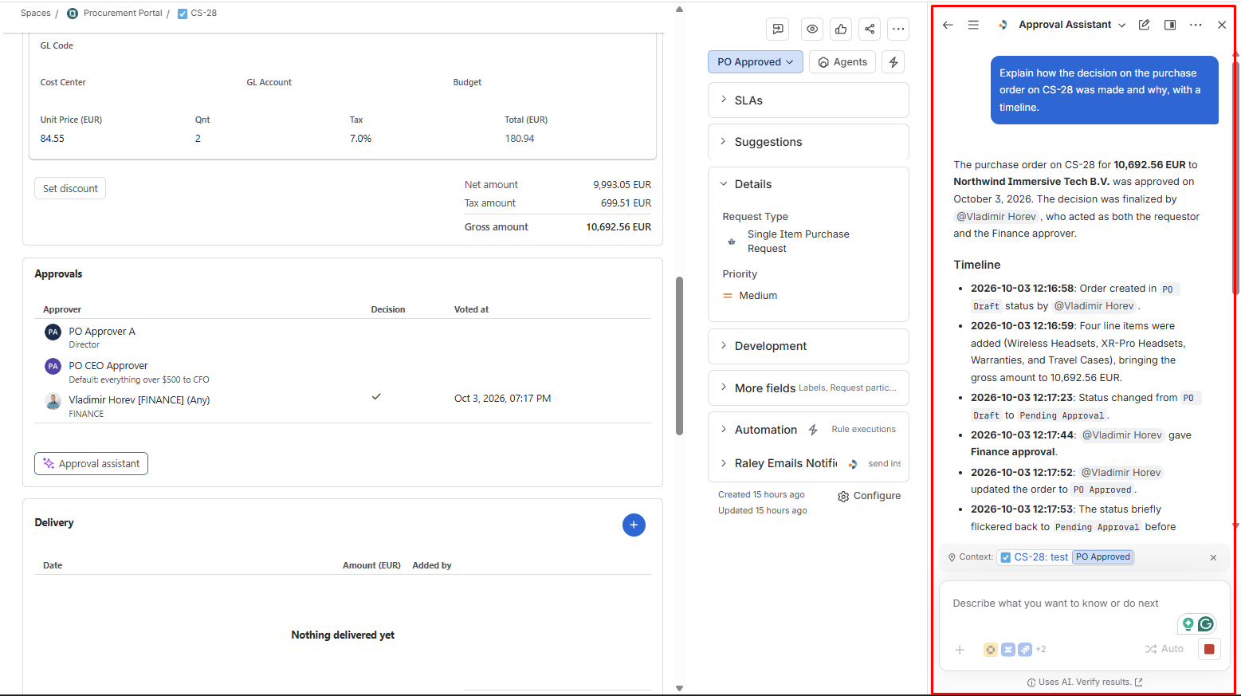
Task: Open assistant panel ellipsis options
Action: (x=1196, y=25)
